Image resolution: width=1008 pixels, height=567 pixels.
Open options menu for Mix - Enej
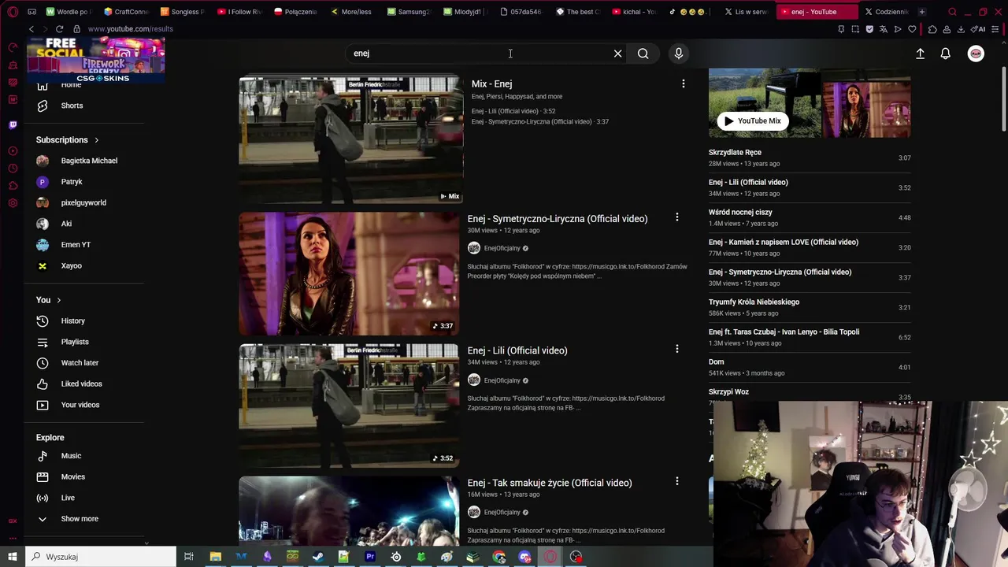click(683, 83)
